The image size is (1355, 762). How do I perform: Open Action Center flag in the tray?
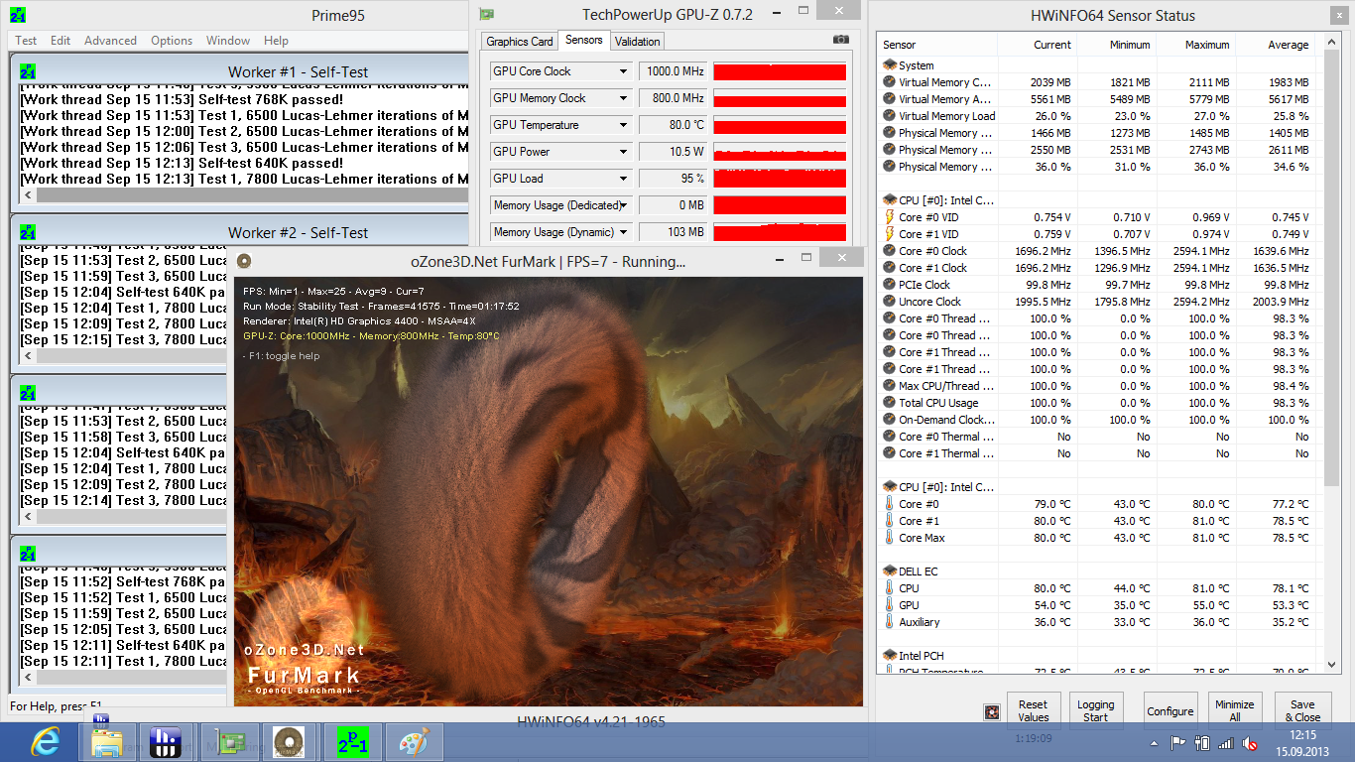pos(1178,742)
